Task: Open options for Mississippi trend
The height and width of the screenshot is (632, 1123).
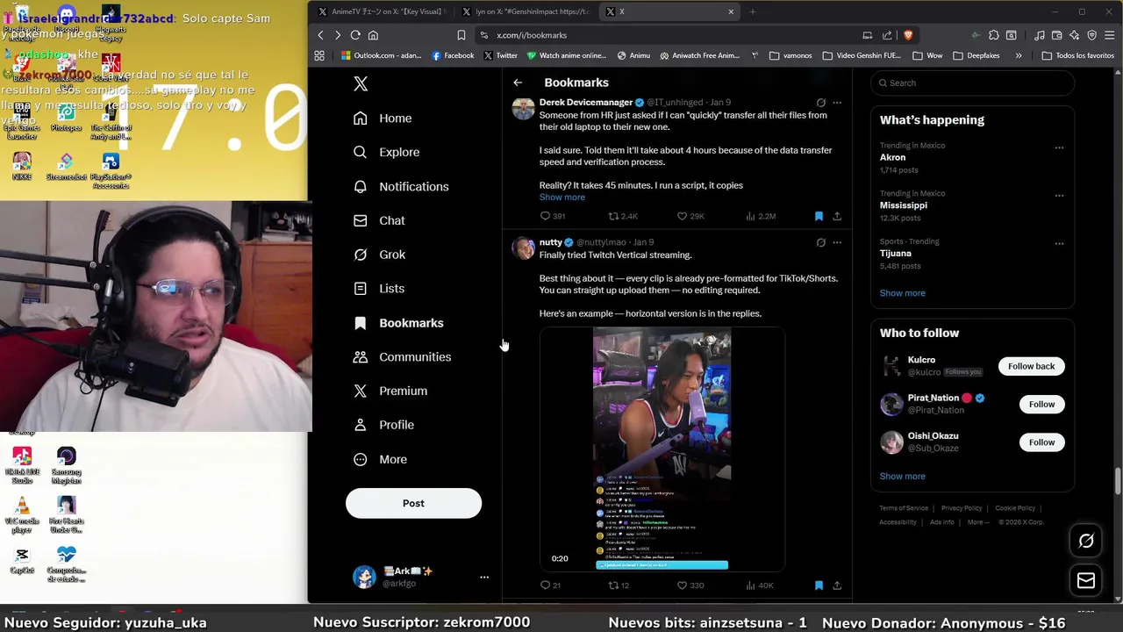Action: point(1059,196)
